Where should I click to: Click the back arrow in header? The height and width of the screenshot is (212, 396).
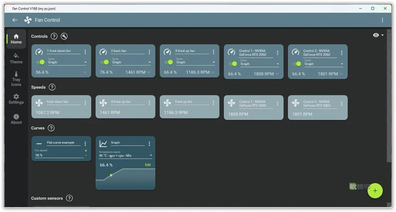click(x=15, y=20)
